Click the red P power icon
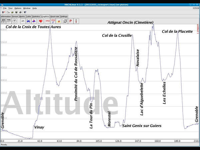The width and height of the screenshot is (200, 150). [70, 21]
